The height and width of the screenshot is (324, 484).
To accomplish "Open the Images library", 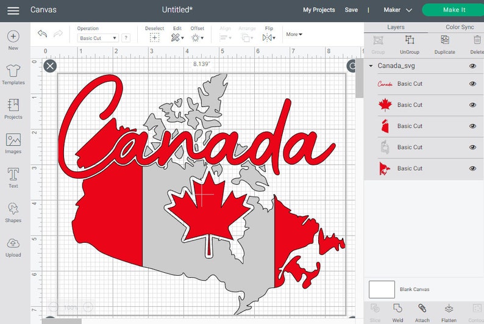I will tap(13, 143).
